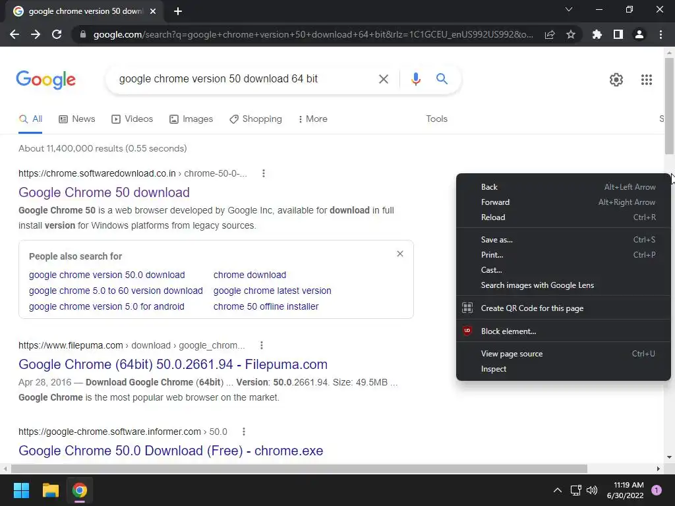View site information via the padlock icon
Viewport: 675px width, 506px height.
pos(83,34)
